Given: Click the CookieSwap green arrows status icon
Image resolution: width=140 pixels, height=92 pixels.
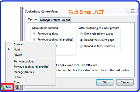Looking at the screenshot, I should [x=3, y=87].
